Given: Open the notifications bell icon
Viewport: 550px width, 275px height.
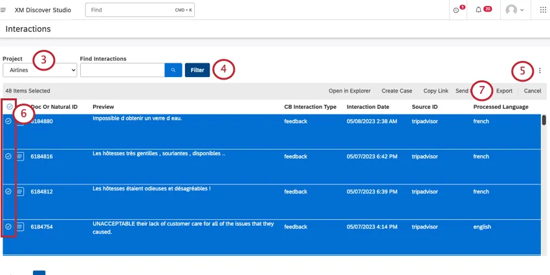Looking at the screenshot, I should (479, 10).
